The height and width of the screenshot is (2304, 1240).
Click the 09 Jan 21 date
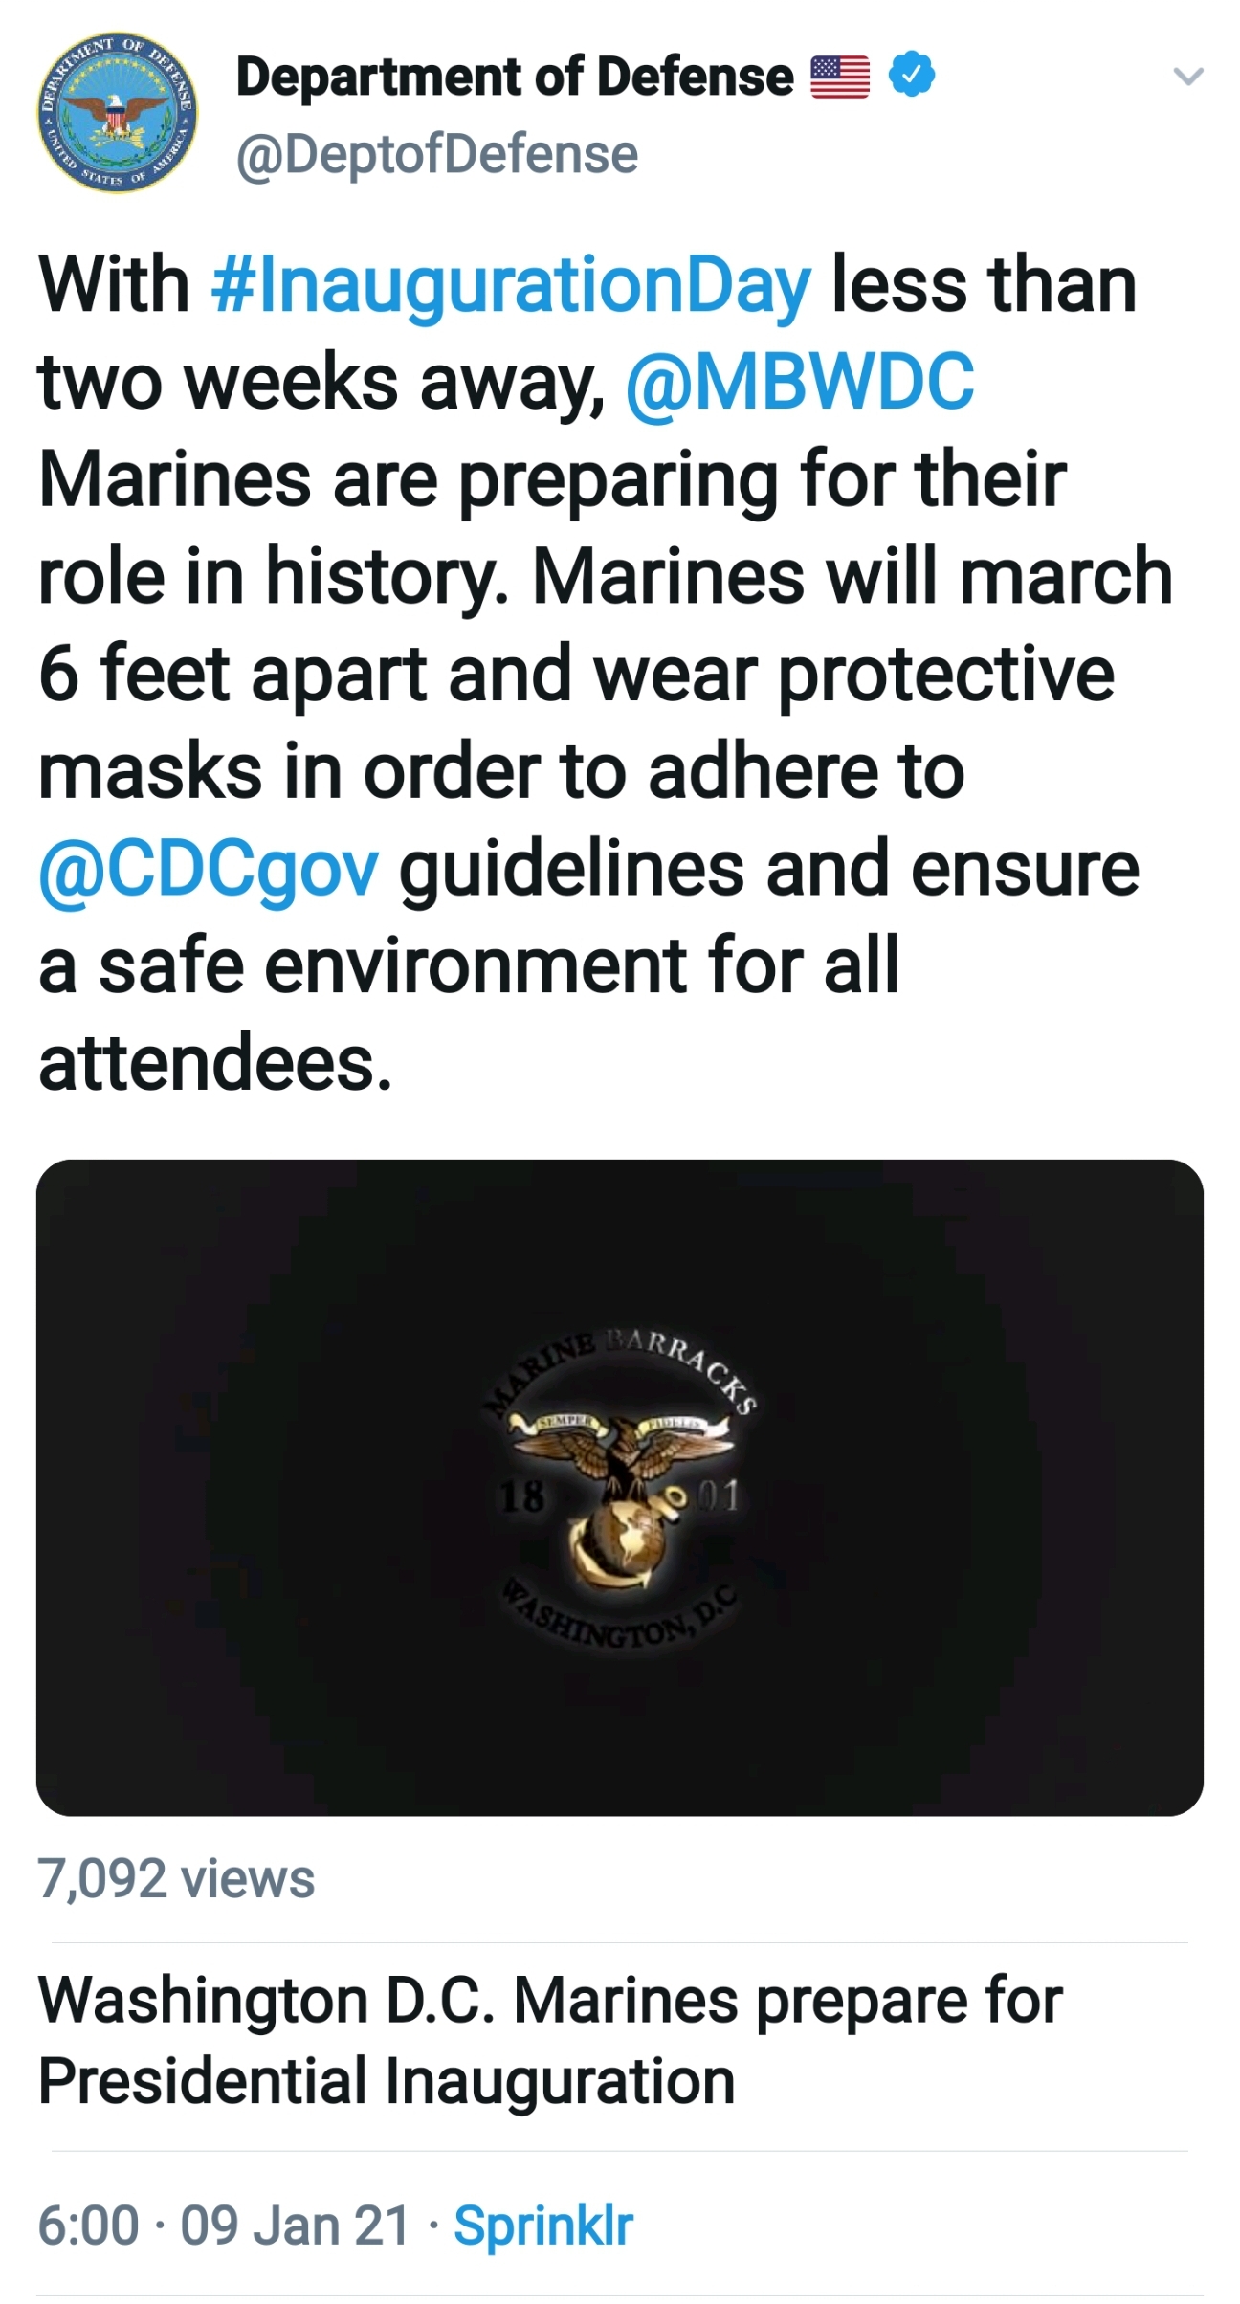(295, 2226)
